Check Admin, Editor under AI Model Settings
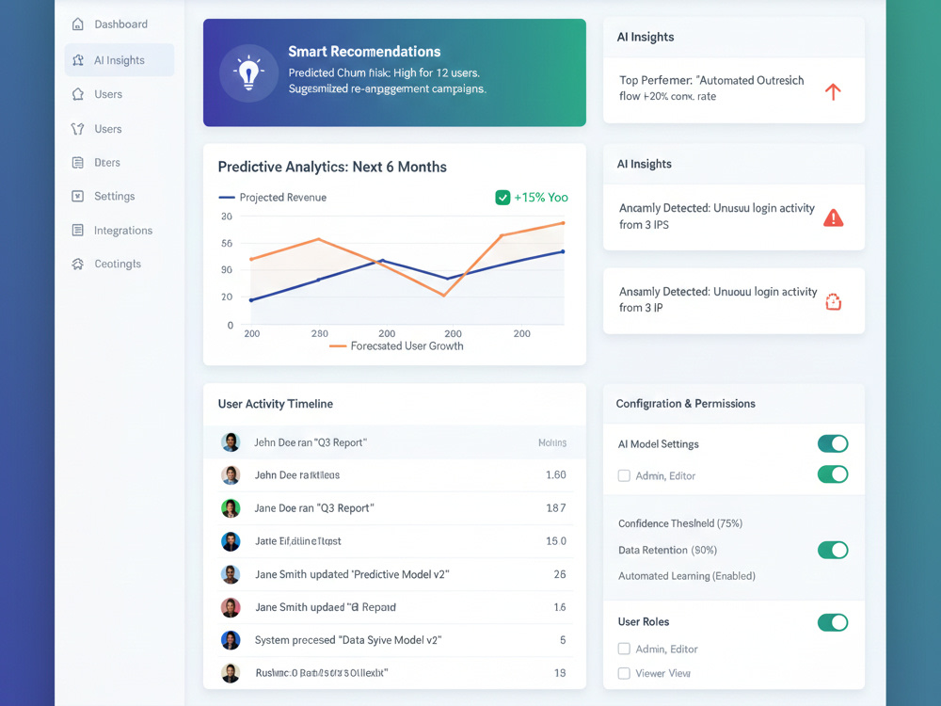Viewport: 941px width, 706px height. [x=624, y=476]
